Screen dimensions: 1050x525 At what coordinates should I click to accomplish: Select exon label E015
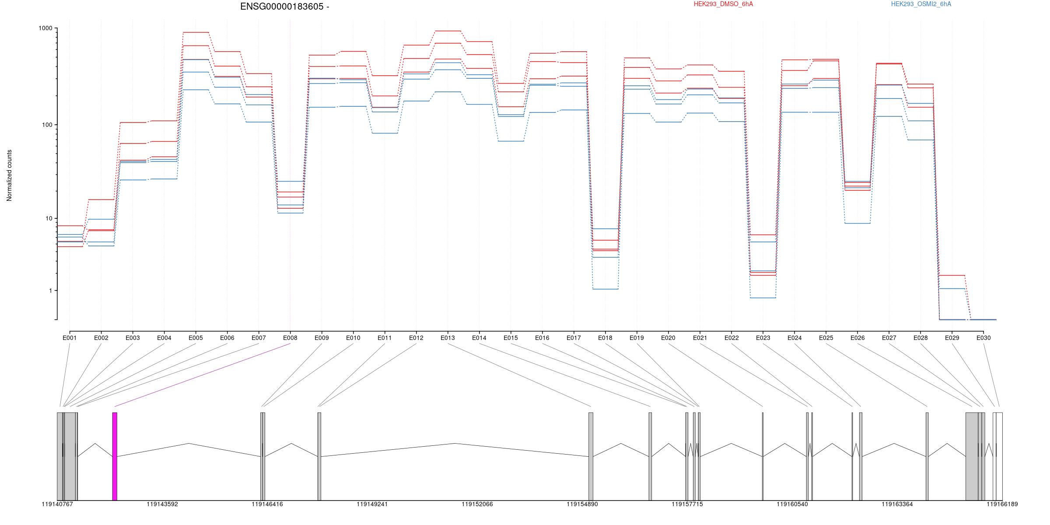point(511,338)
